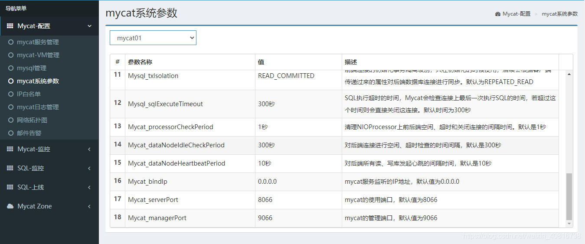Image resolution: width=585 pixels, height=244 pixels.
Task: Select the Mycat_processorCheckPeriod parameter cell
Action: click(x=190, y=127)
